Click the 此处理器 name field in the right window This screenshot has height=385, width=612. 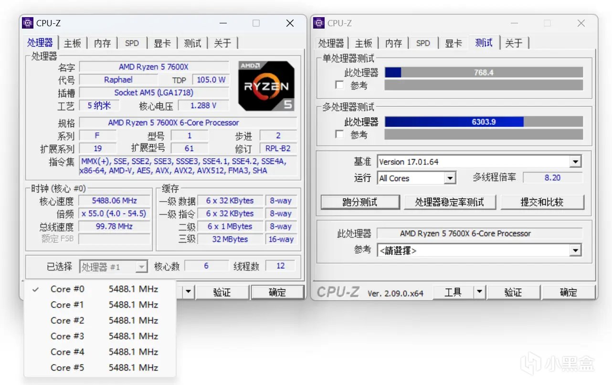[x=480, y=233]
